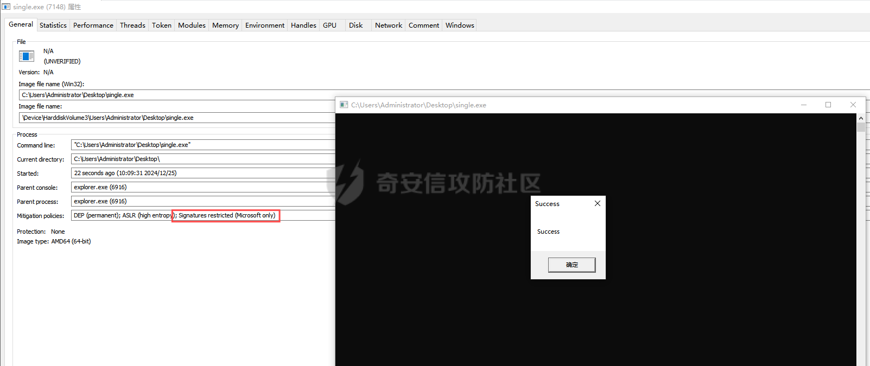Maximize the single.exe console window
The width and height of the screenshot is (870, 366).
(x=828, y=105)
